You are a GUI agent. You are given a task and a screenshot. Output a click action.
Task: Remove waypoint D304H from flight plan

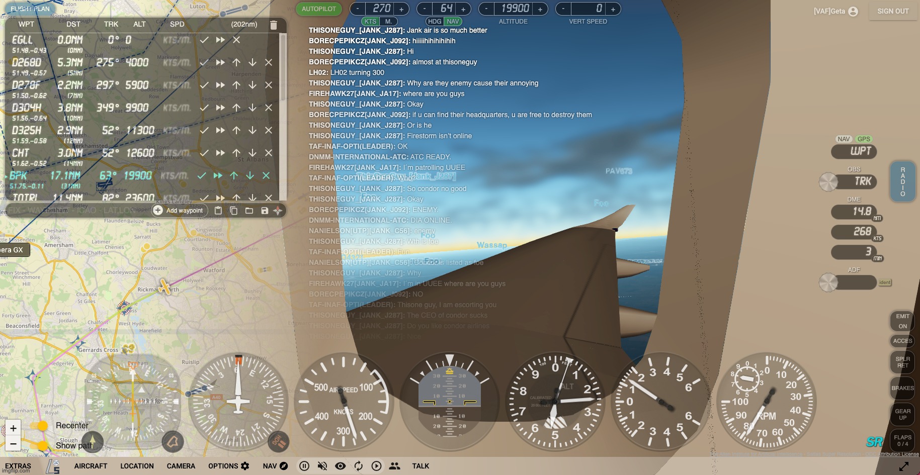[269, 108]
